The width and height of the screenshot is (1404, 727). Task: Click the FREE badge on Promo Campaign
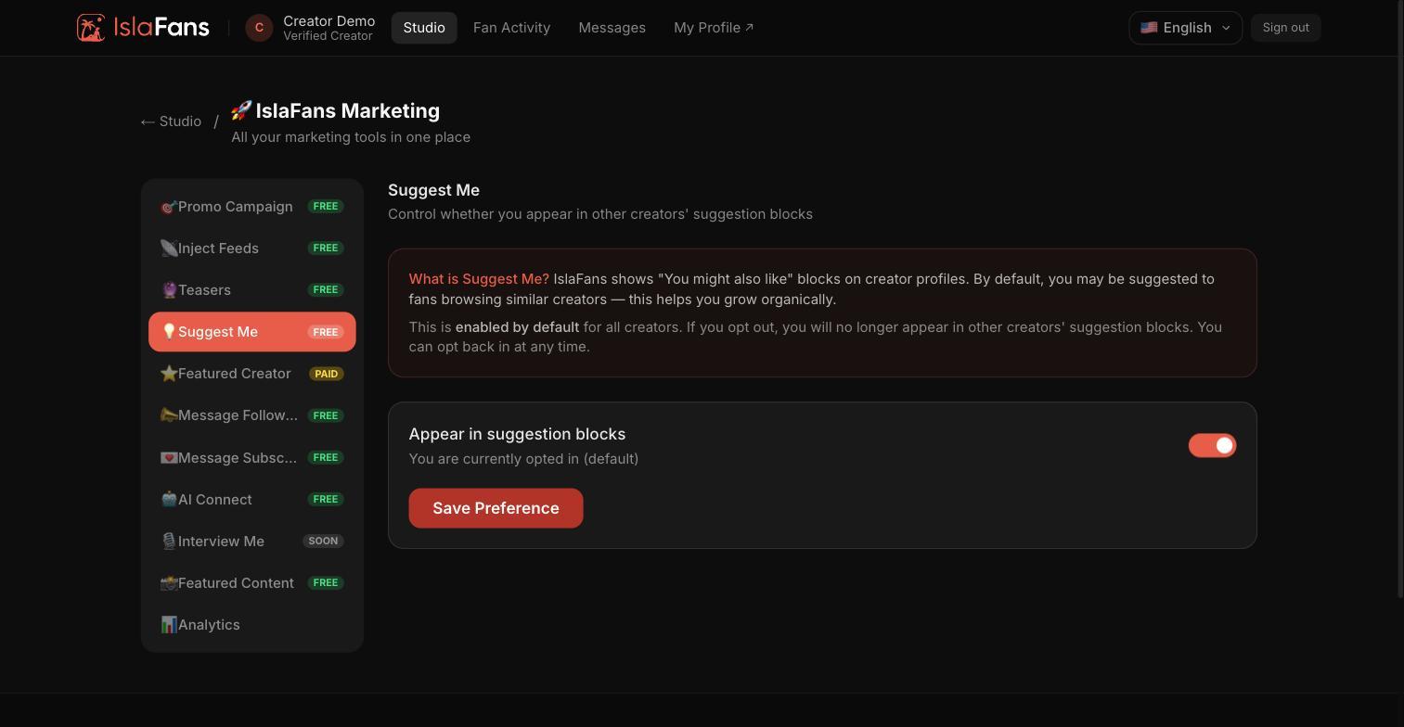(326, 207)
